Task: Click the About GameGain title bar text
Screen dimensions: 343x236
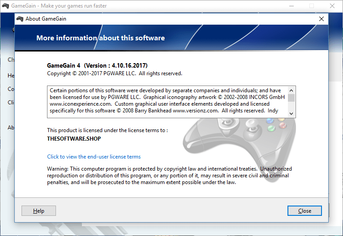Action: pyautogui.click(x=46, y=19)
